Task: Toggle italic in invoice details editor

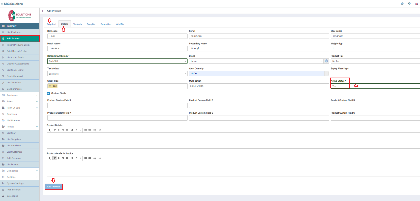Action: pyautogui.click(x=76, y=158)
